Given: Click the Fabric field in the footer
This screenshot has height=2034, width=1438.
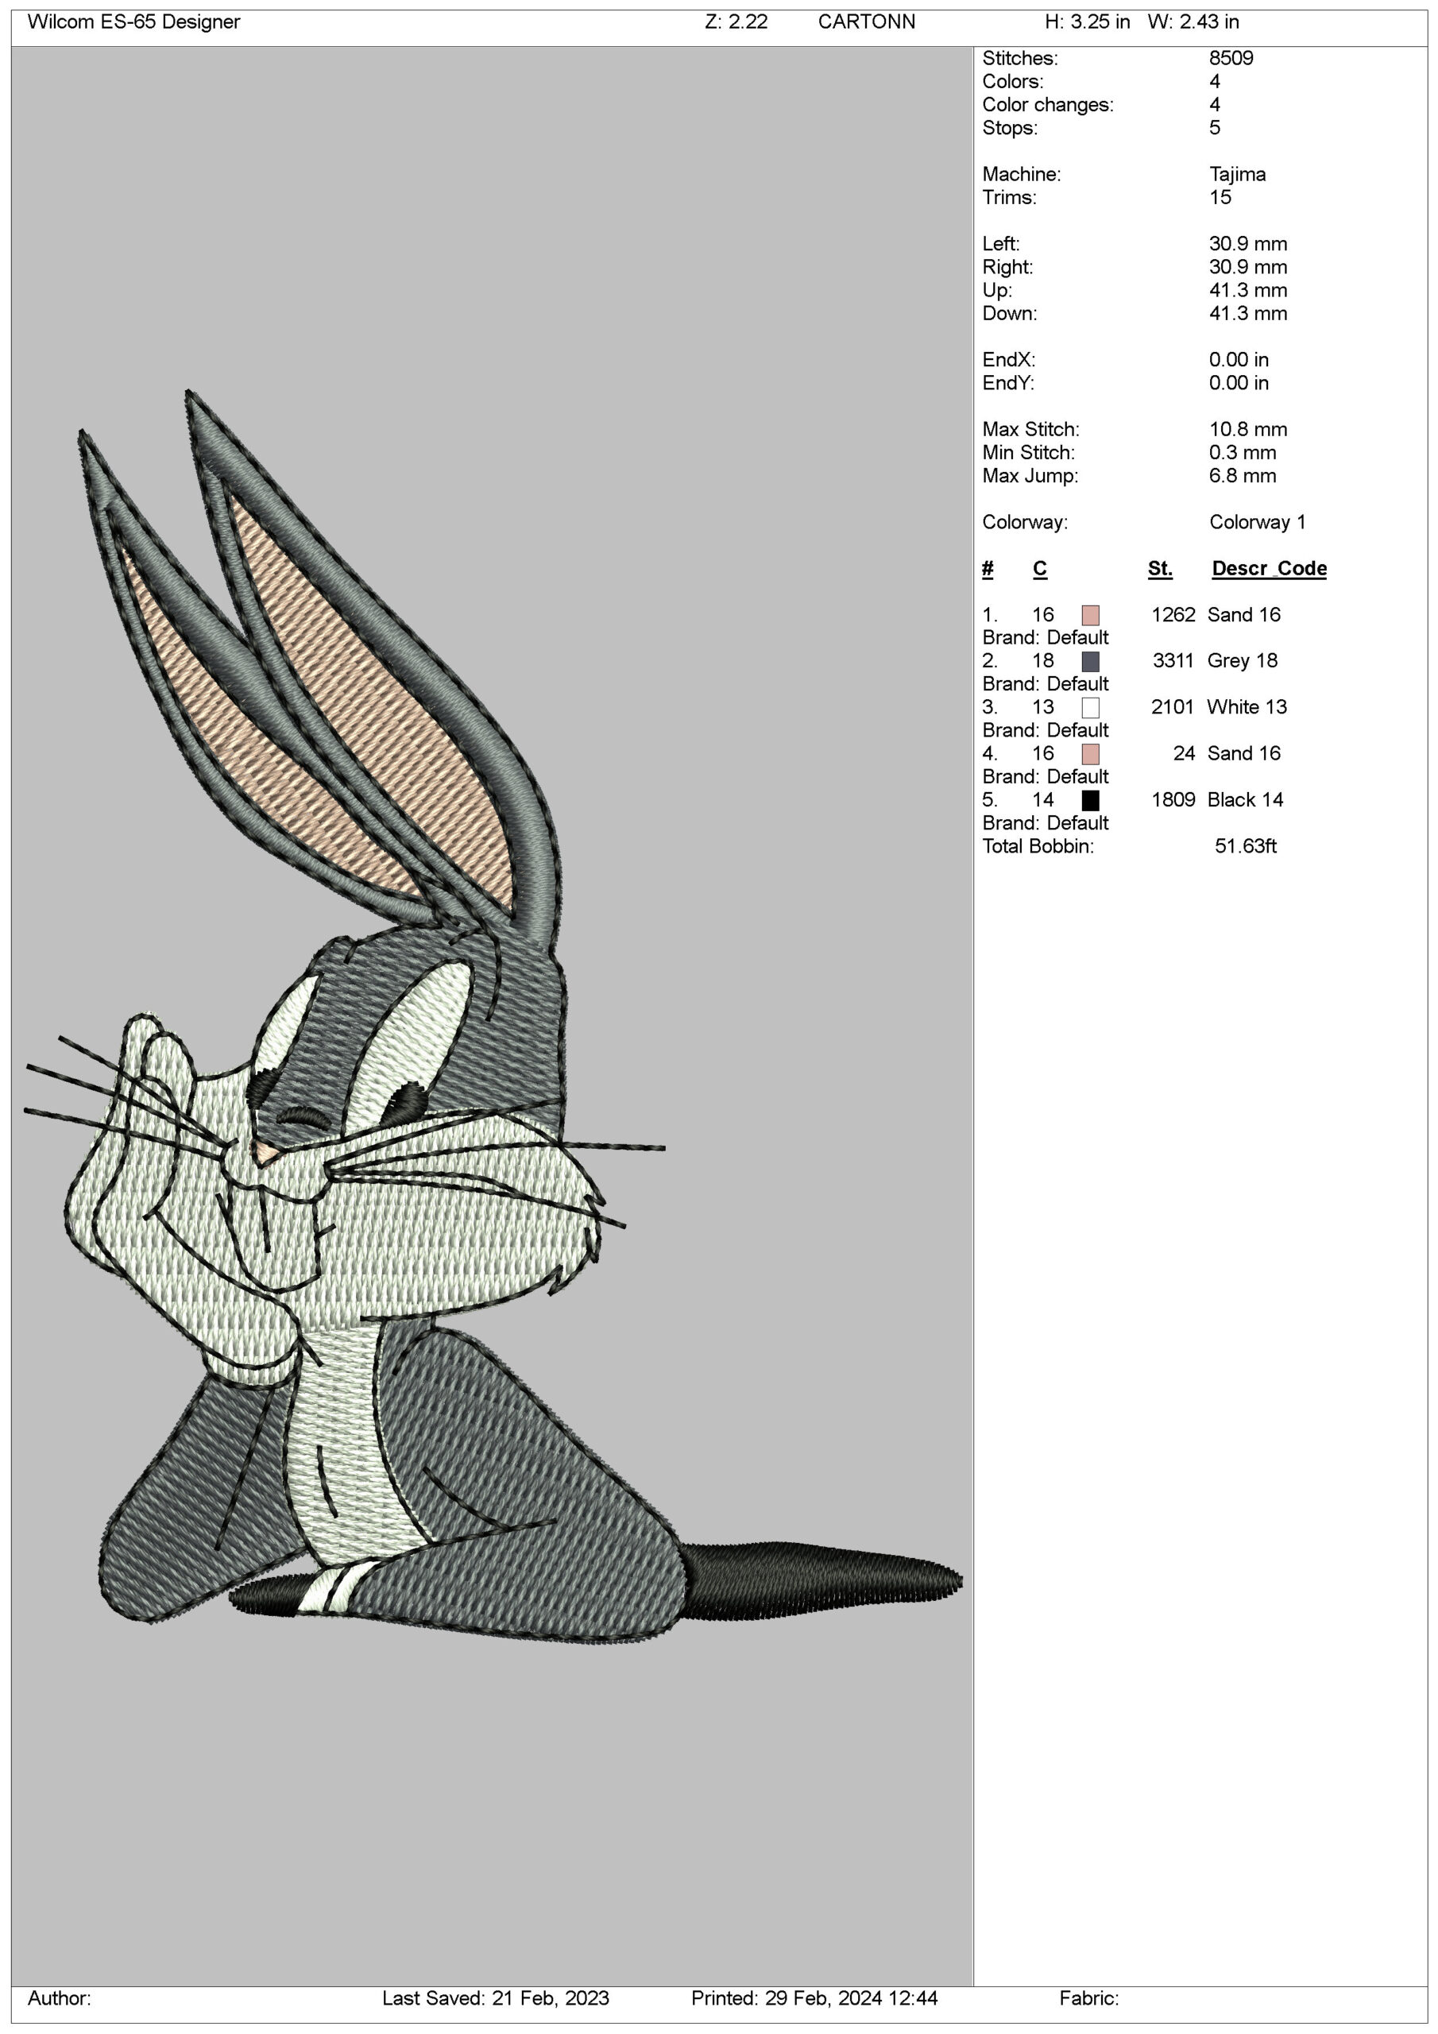Looking at the screenshot, I should click(x=1088, y=1997).
